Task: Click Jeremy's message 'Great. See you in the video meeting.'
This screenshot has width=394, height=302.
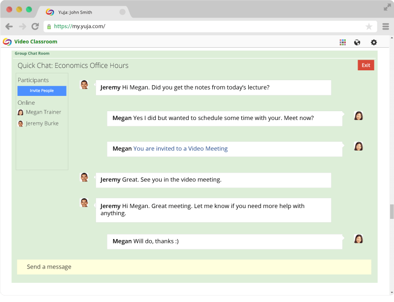Action: (213, 180)
